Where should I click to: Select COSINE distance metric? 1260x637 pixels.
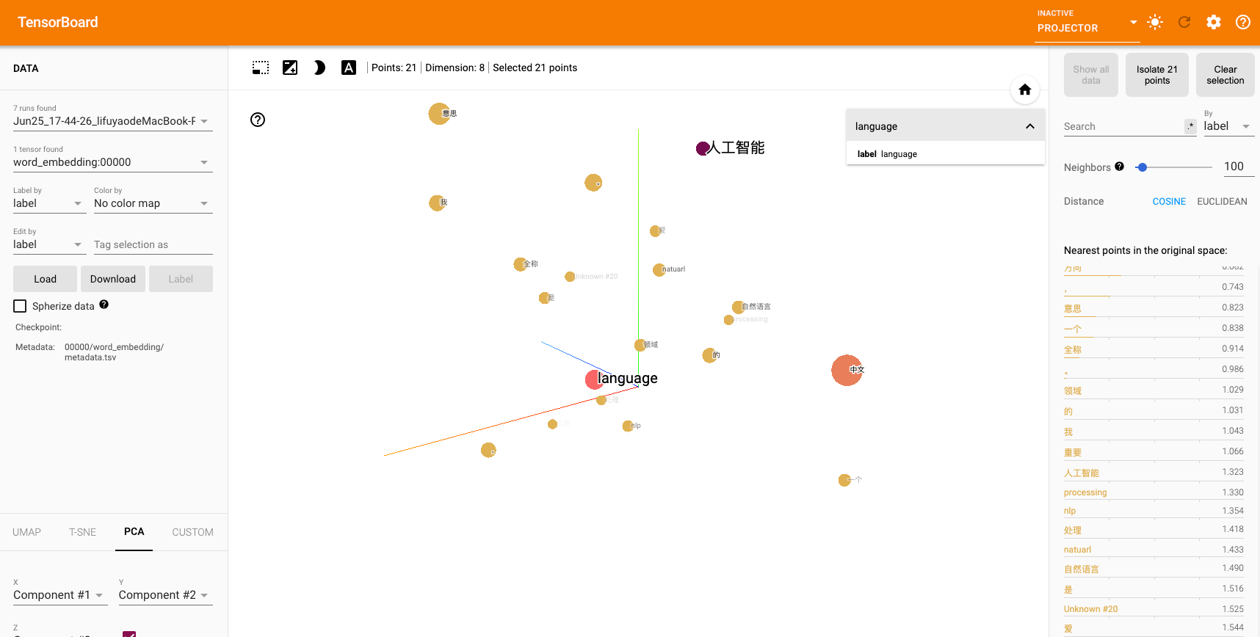(1169, 201)
